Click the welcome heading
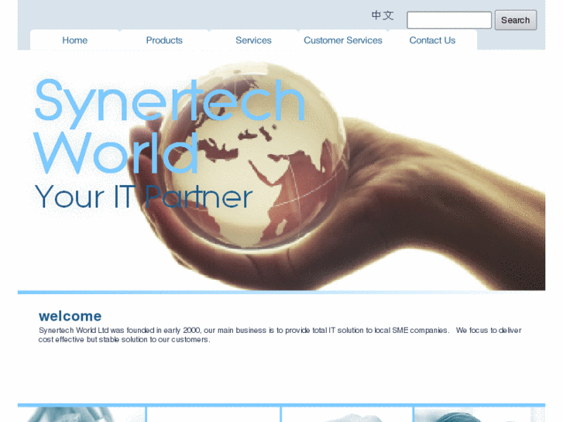Screen dimensions: 563x422 point(70,316)
